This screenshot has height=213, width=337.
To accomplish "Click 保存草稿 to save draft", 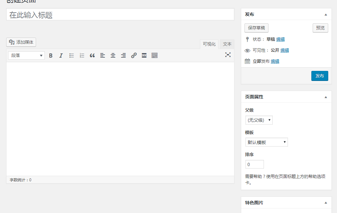I will point(256,28).
